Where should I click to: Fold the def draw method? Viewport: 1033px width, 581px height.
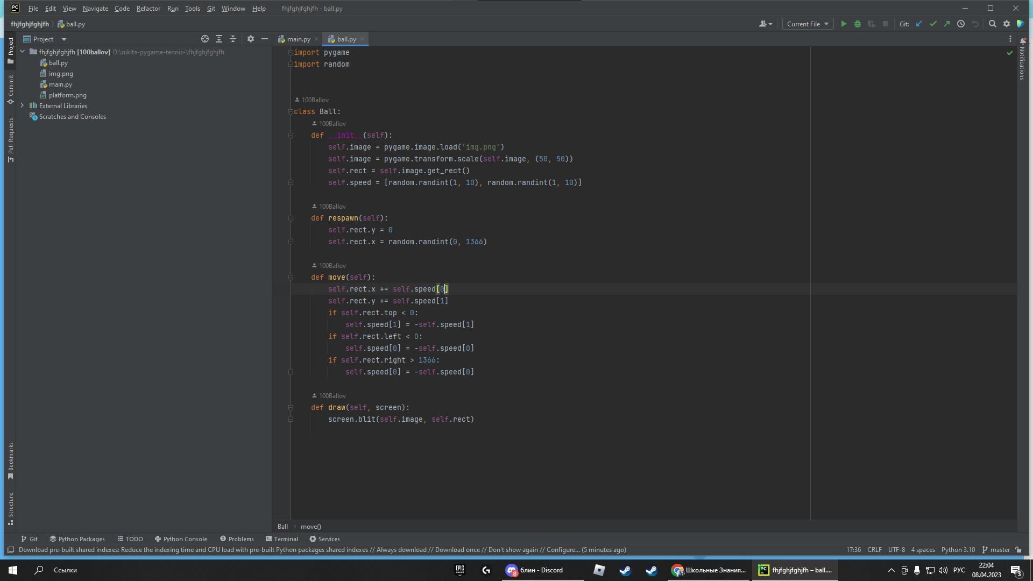click(x=291, y=407)
